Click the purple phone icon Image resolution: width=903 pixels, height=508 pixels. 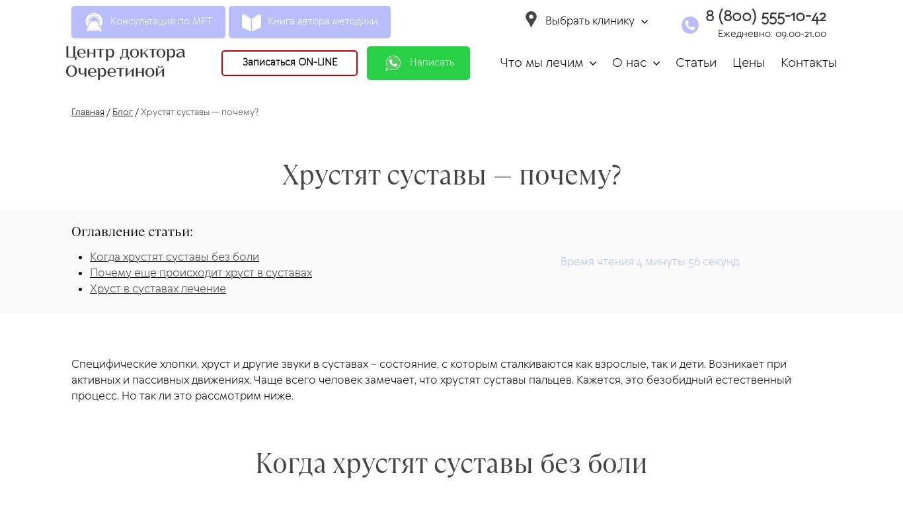(689, 25)
